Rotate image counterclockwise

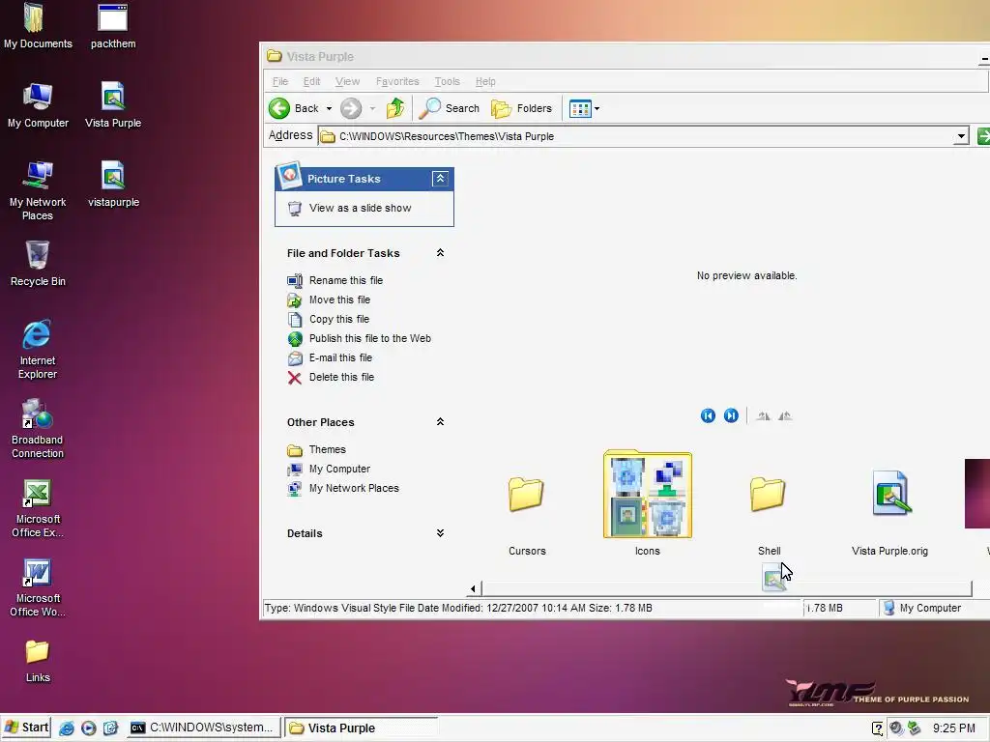point(785,415)
